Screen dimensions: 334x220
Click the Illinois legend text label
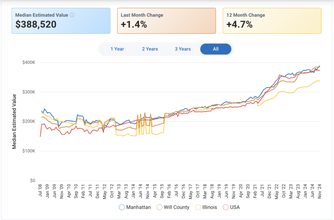point(210,207)
